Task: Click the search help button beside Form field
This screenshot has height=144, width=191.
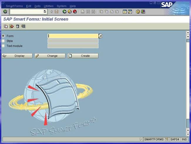Action: click(x=100, y=36)
